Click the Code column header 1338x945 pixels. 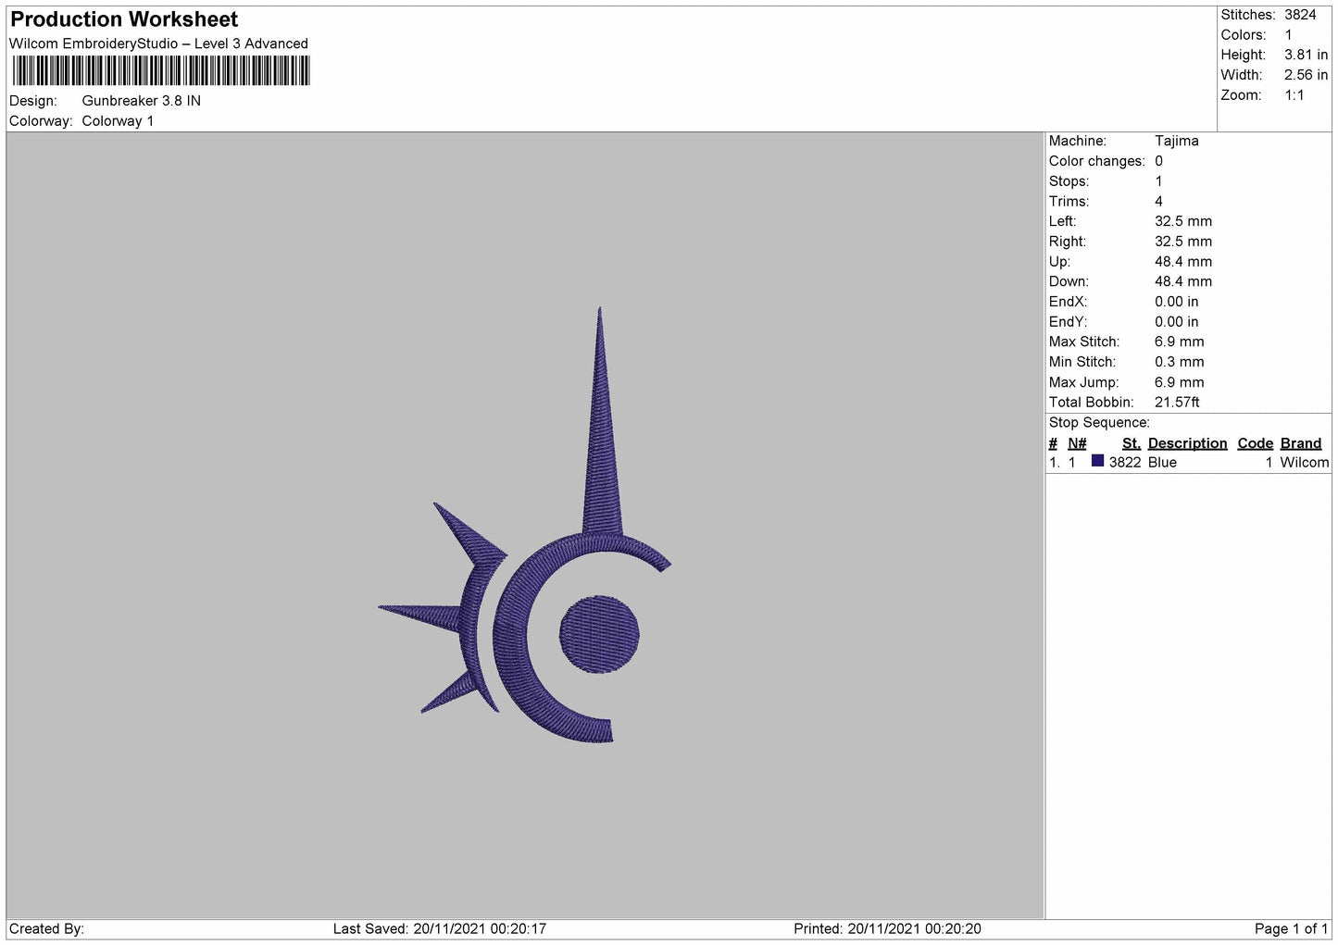pyautogui.click(x=1256, y=443)
